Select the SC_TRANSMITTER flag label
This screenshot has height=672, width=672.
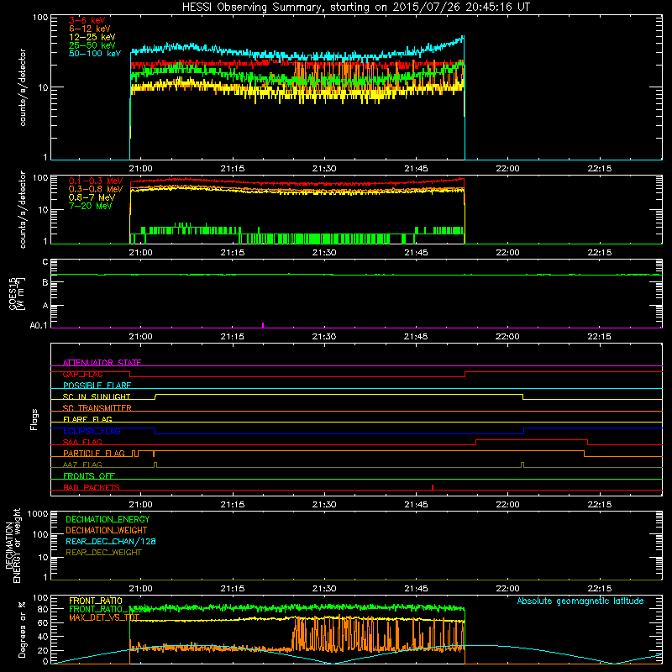tap(97, 408)
